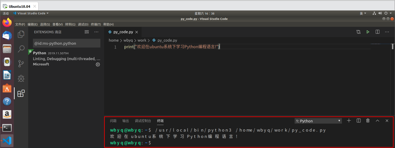Image resolution: width=395 pixels, height=148 pixels.
Task: Click line number 1 in gutter
Action: click(x=115, y=47)
